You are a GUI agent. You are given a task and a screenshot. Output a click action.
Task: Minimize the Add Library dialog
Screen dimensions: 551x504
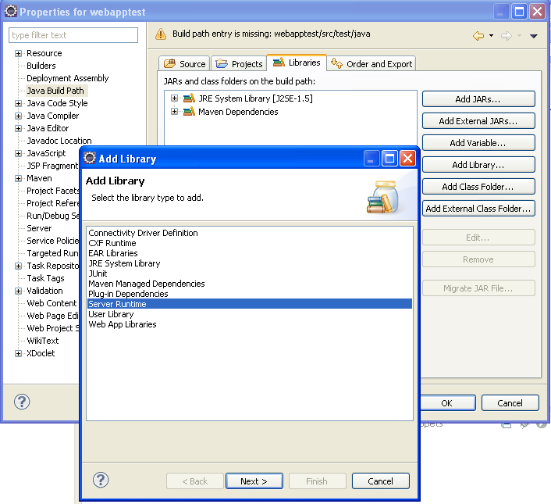coord(371,159)
